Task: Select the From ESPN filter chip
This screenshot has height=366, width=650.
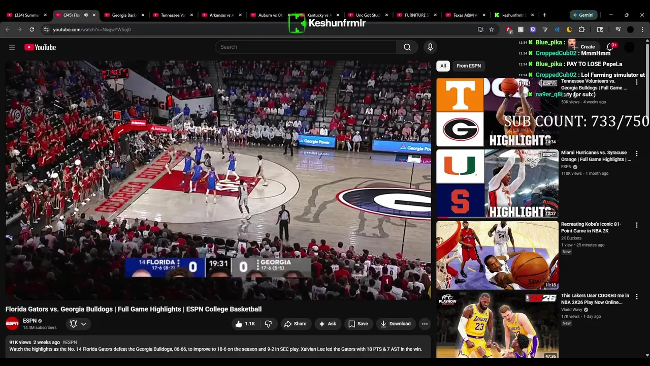Action: click(469, 66)
